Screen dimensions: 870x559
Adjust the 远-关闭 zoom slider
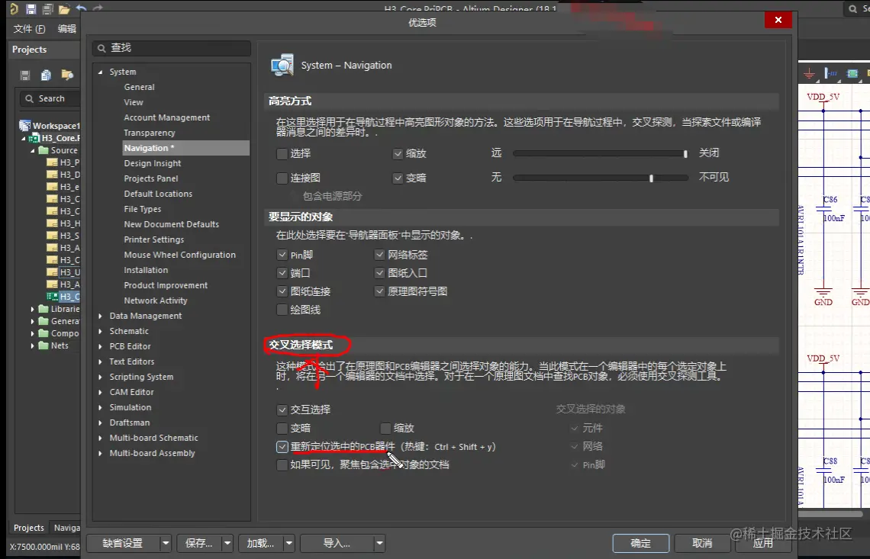point(601,153)
